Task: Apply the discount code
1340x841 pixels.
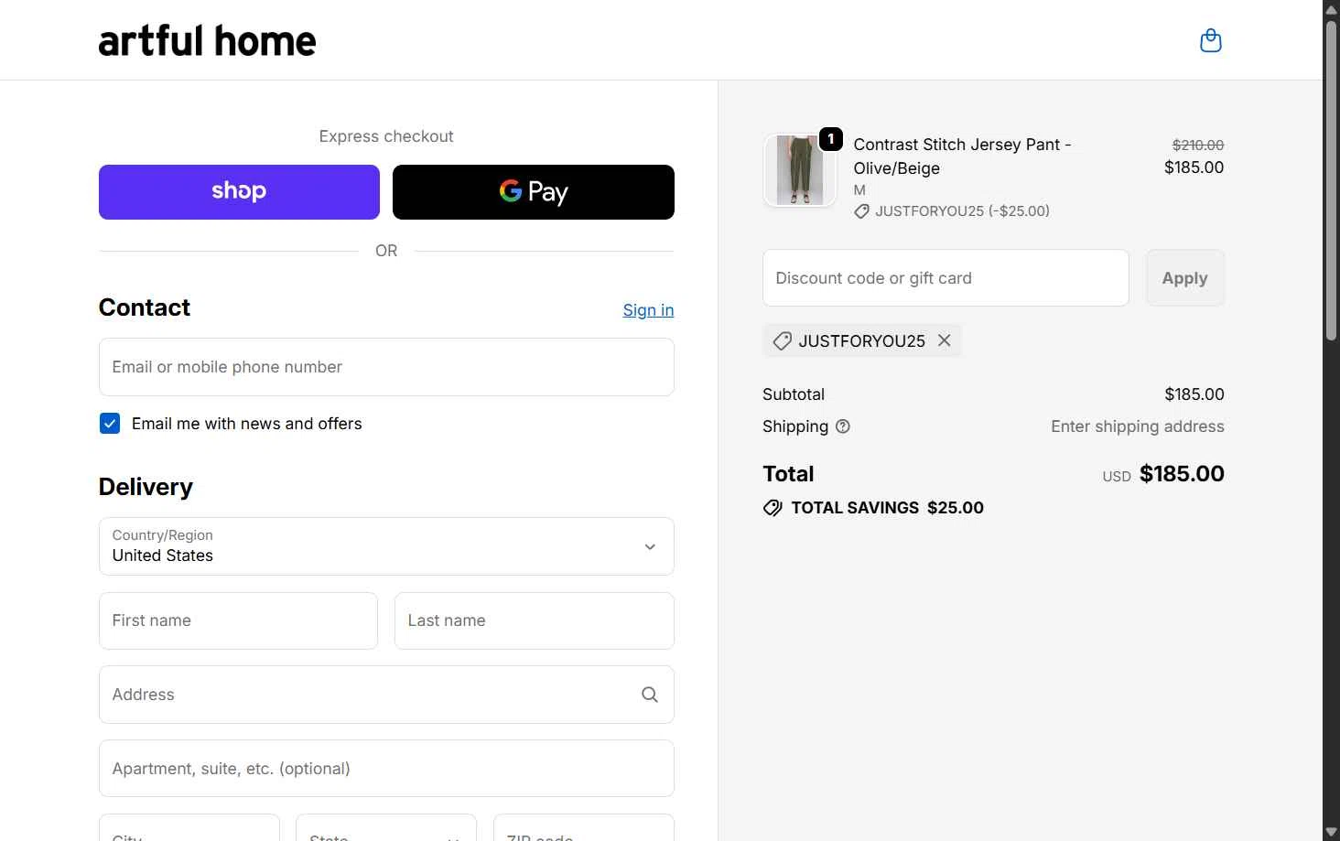Action: coord(1184,278)
